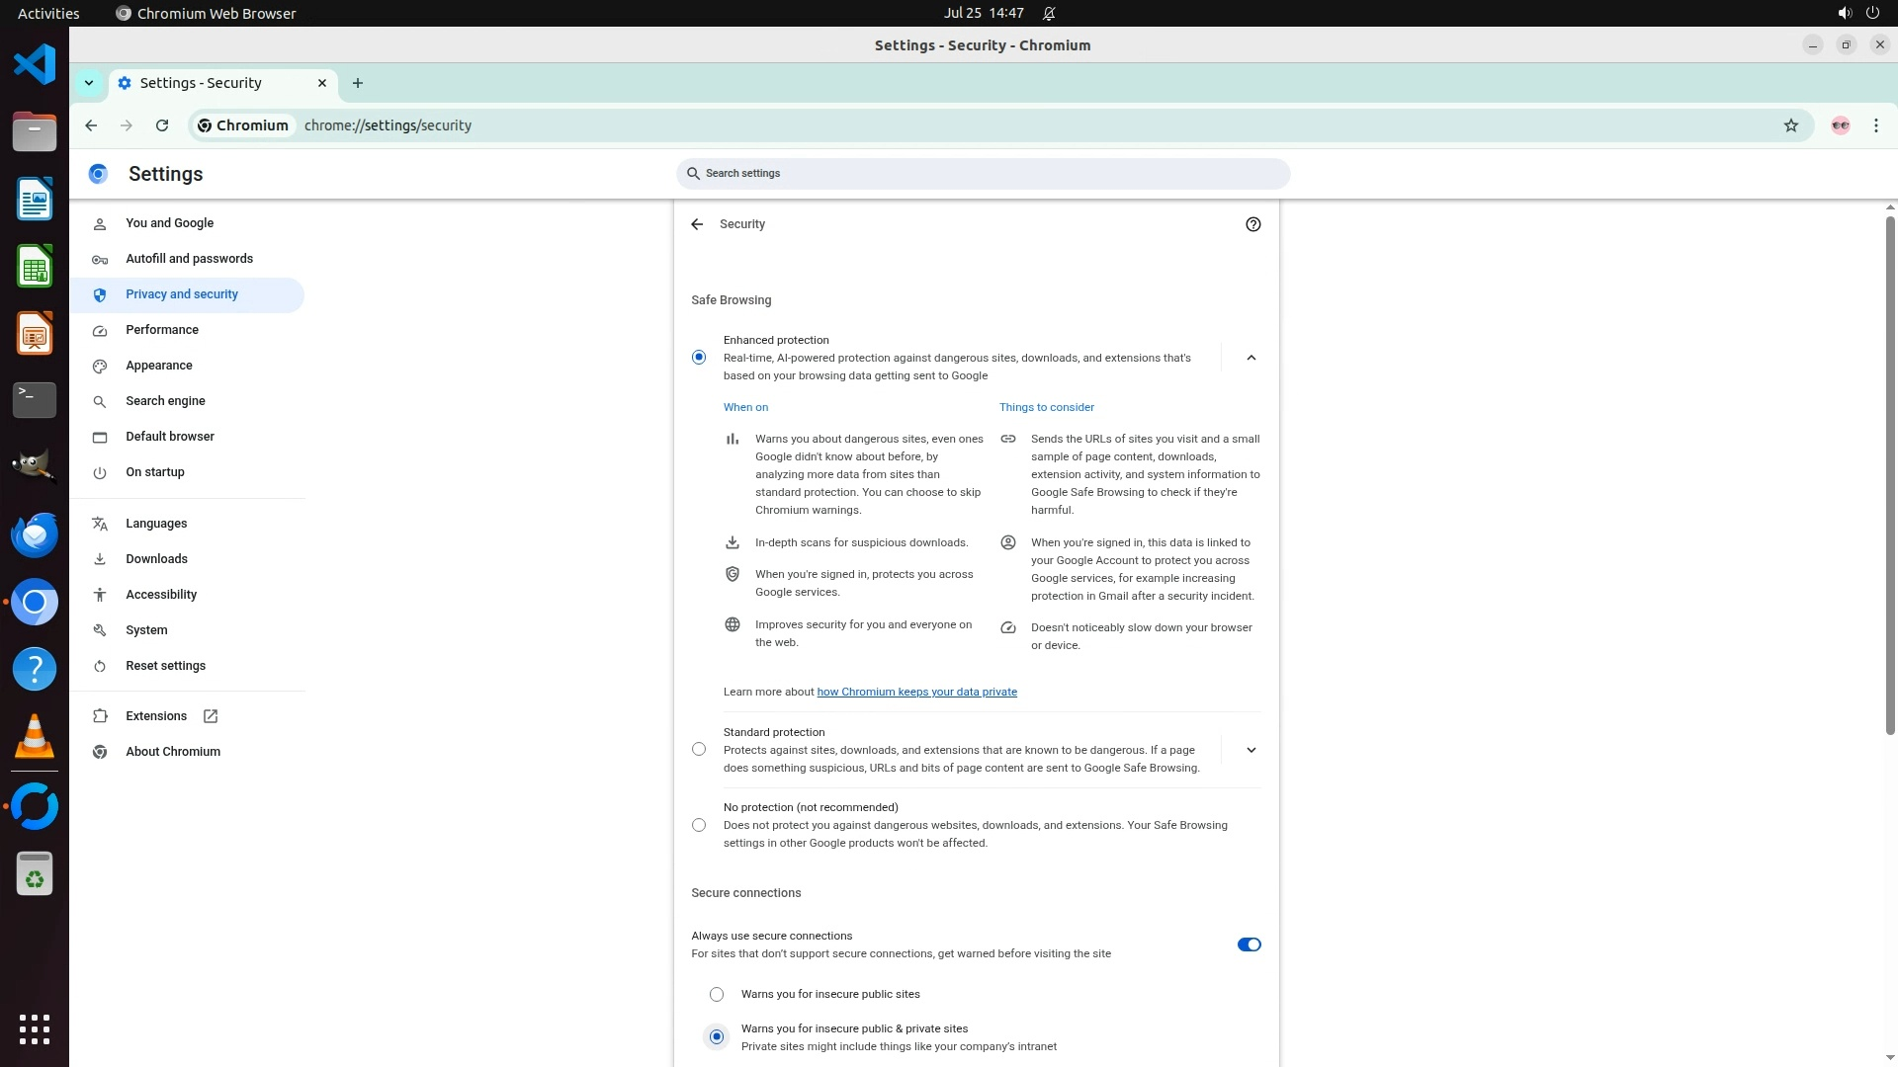The image size is (1898, 1067).
Task: Click the Security help question-mark icon
Action: coord(1252,224)
